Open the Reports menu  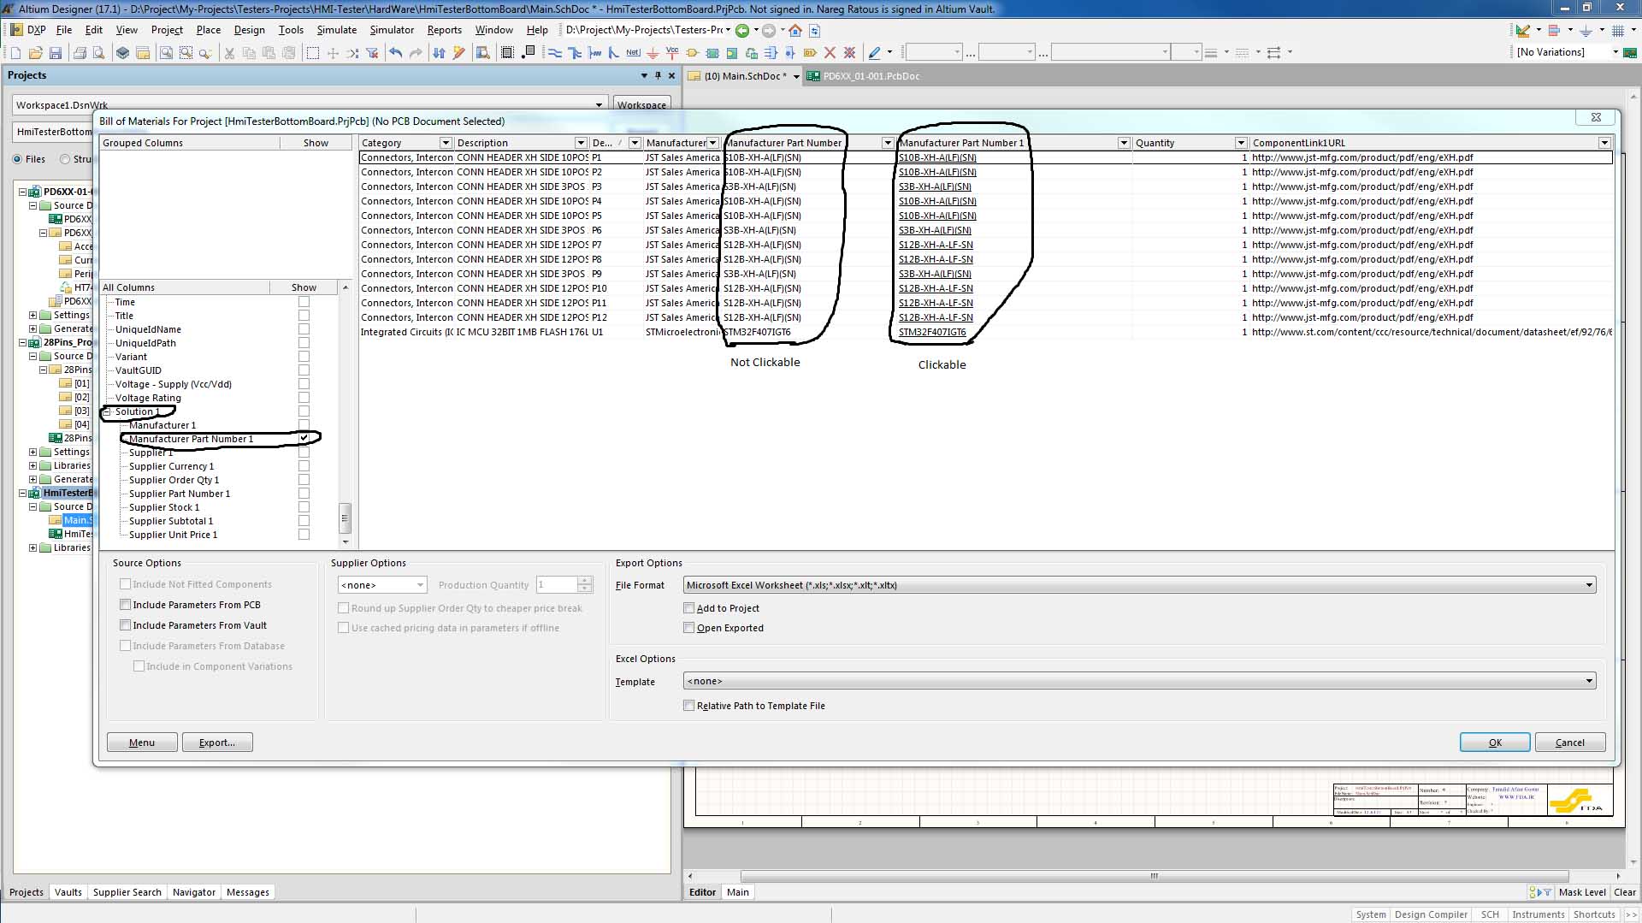click(444, 30)
